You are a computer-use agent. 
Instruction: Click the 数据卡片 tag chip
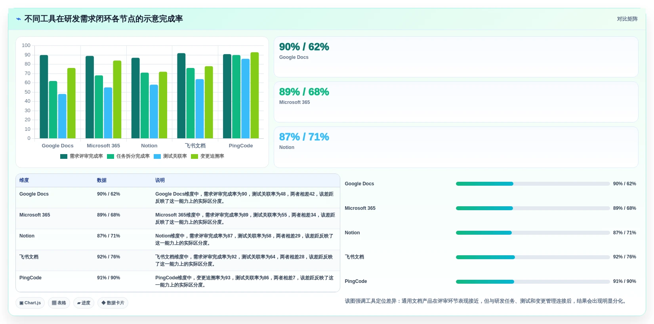pyautogui.click(x=113, y=303)
